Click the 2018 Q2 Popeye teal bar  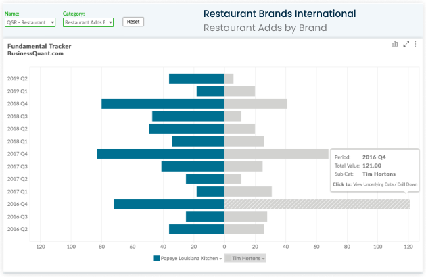[x=187, y=129]
